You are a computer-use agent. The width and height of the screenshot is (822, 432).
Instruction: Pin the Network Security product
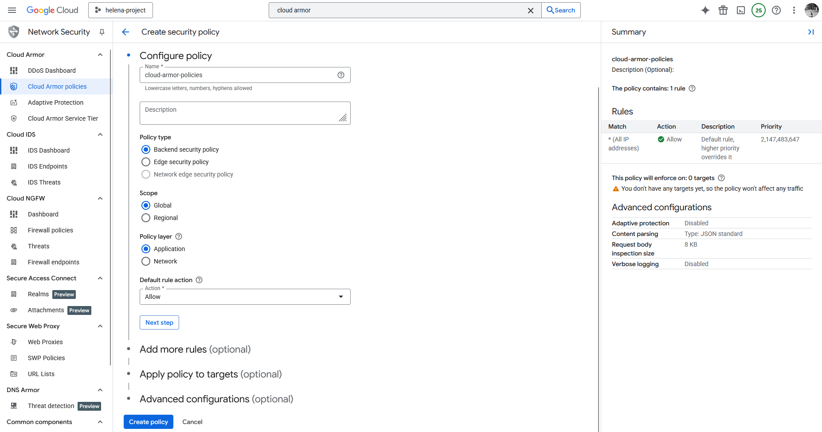(x=102, y=32)
